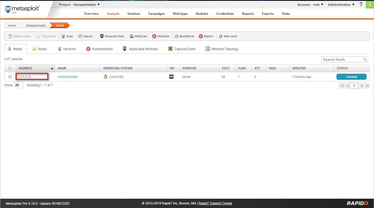Switch to the Applicable Modules tab

tap(140, 49)
